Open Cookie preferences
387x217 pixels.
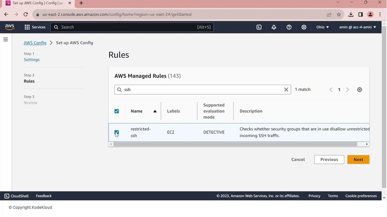[x=361, y=196]
